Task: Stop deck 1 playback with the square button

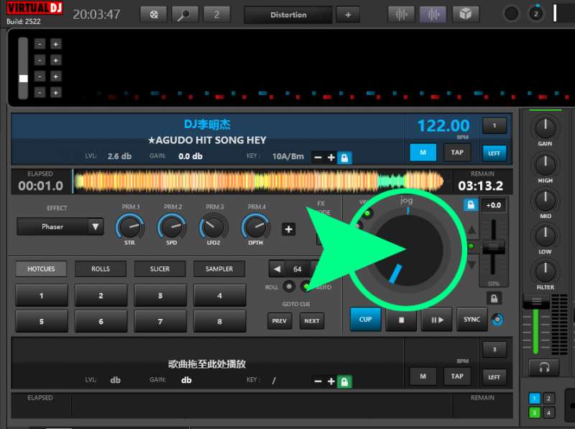Action: tap(401, 320)
